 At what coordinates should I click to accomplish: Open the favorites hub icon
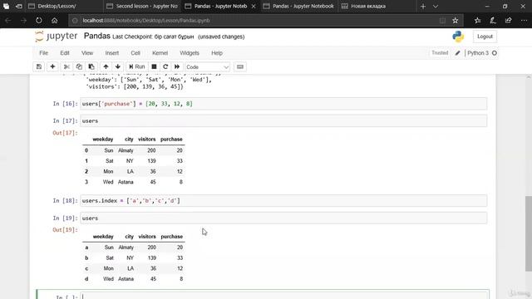[478, 21]
